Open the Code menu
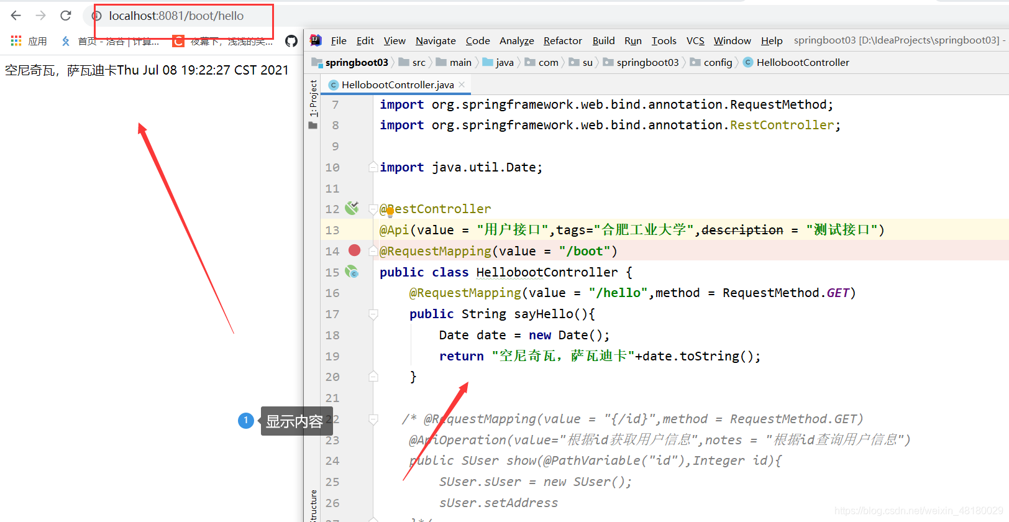The image size is (1009, 522). 478,40
